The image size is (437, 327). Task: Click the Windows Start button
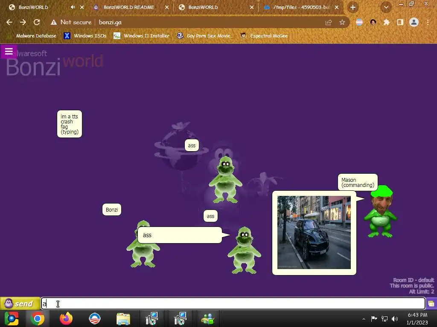pyautogui.click(x=11, y=318)
